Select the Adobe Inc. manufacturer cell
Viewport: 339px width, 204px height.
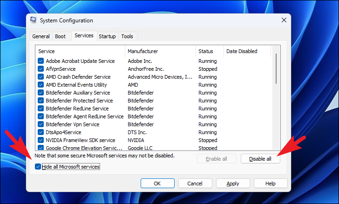tap(140, 61)
